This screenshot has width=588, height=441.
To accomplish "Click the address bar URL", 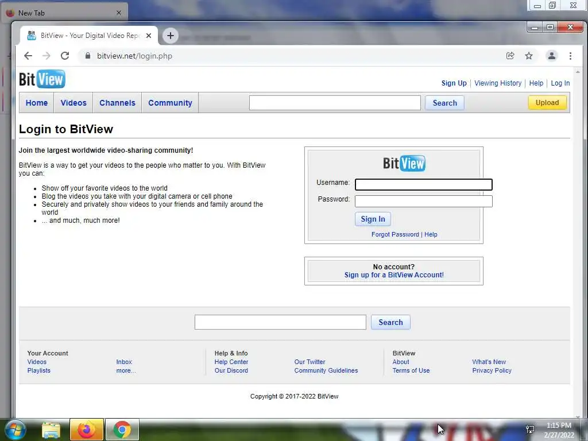I will 134,56.
